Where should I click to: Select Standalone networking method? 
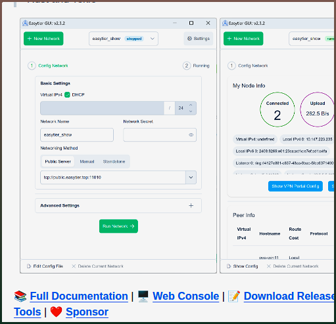pos(114,161)
